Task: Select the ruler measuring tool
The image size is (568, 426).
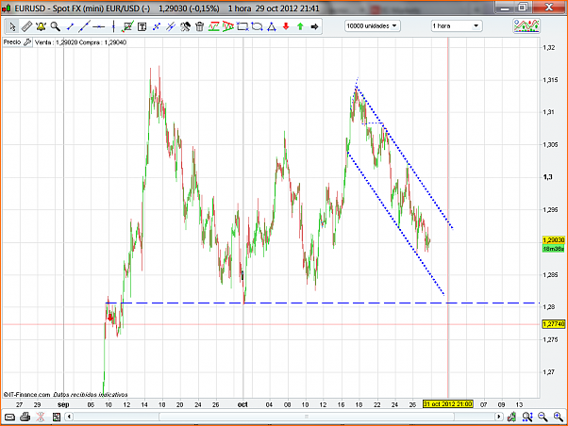Action: click(26, 26)
